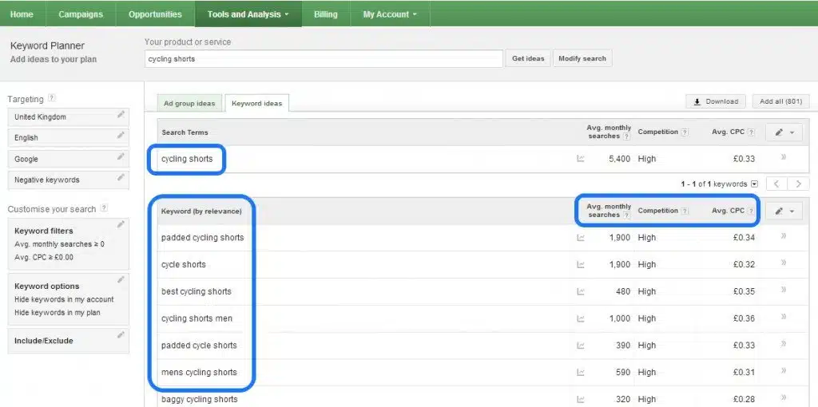
Task: Open Tools and Analysis menu
Action: coord(248,14)
